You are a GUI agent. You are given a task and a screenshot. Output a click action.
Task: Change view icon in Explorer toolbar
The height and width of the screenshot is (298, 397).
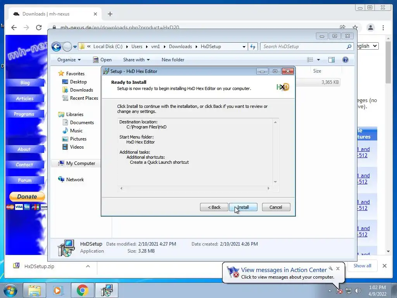point(310,60)
